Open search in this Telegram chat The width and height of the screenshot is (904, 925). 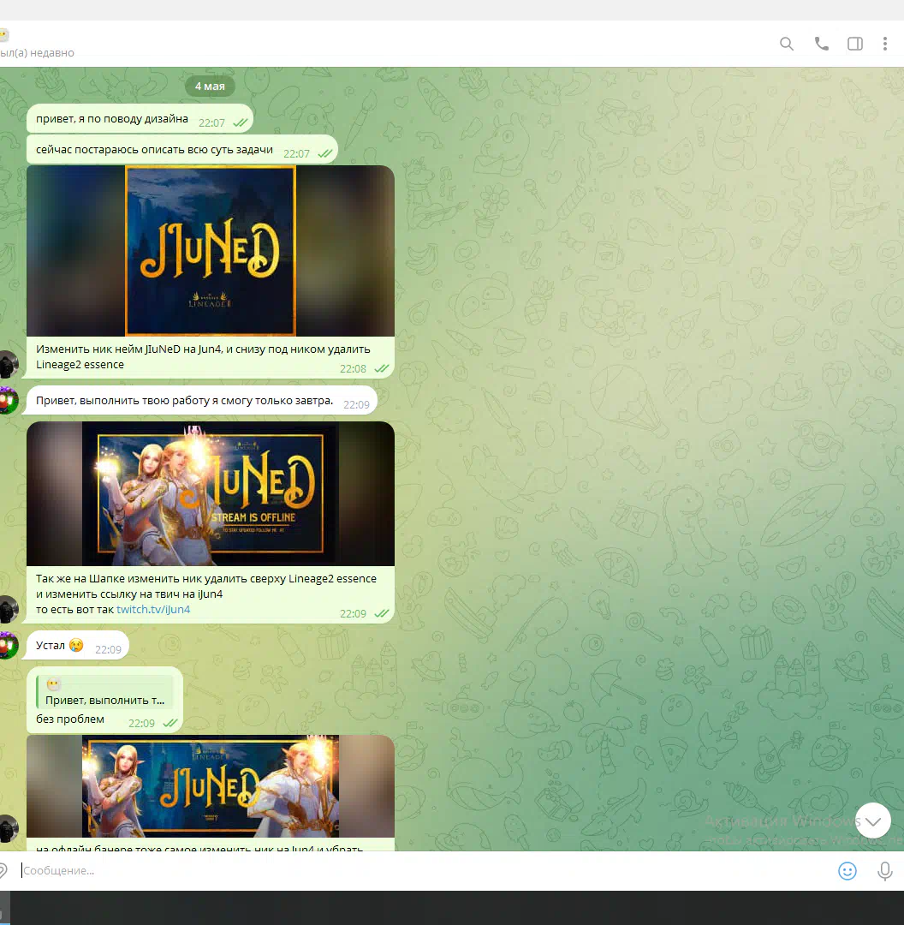(786, 44)
